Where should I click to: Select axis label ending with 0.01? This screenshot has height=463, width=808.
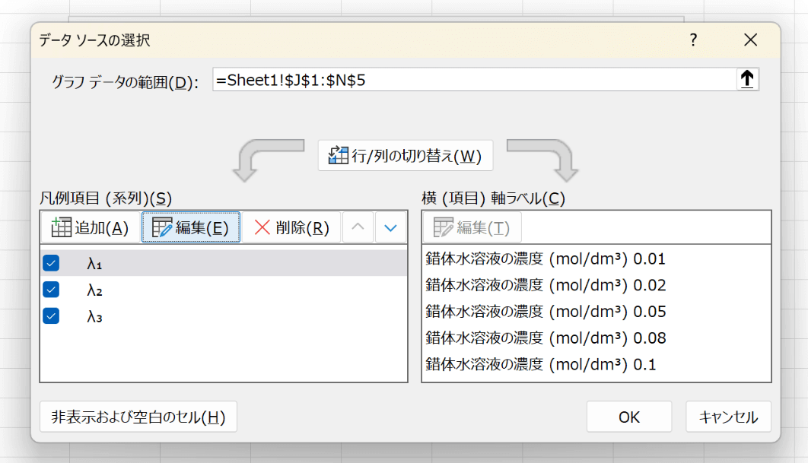(x=545, y=259)
